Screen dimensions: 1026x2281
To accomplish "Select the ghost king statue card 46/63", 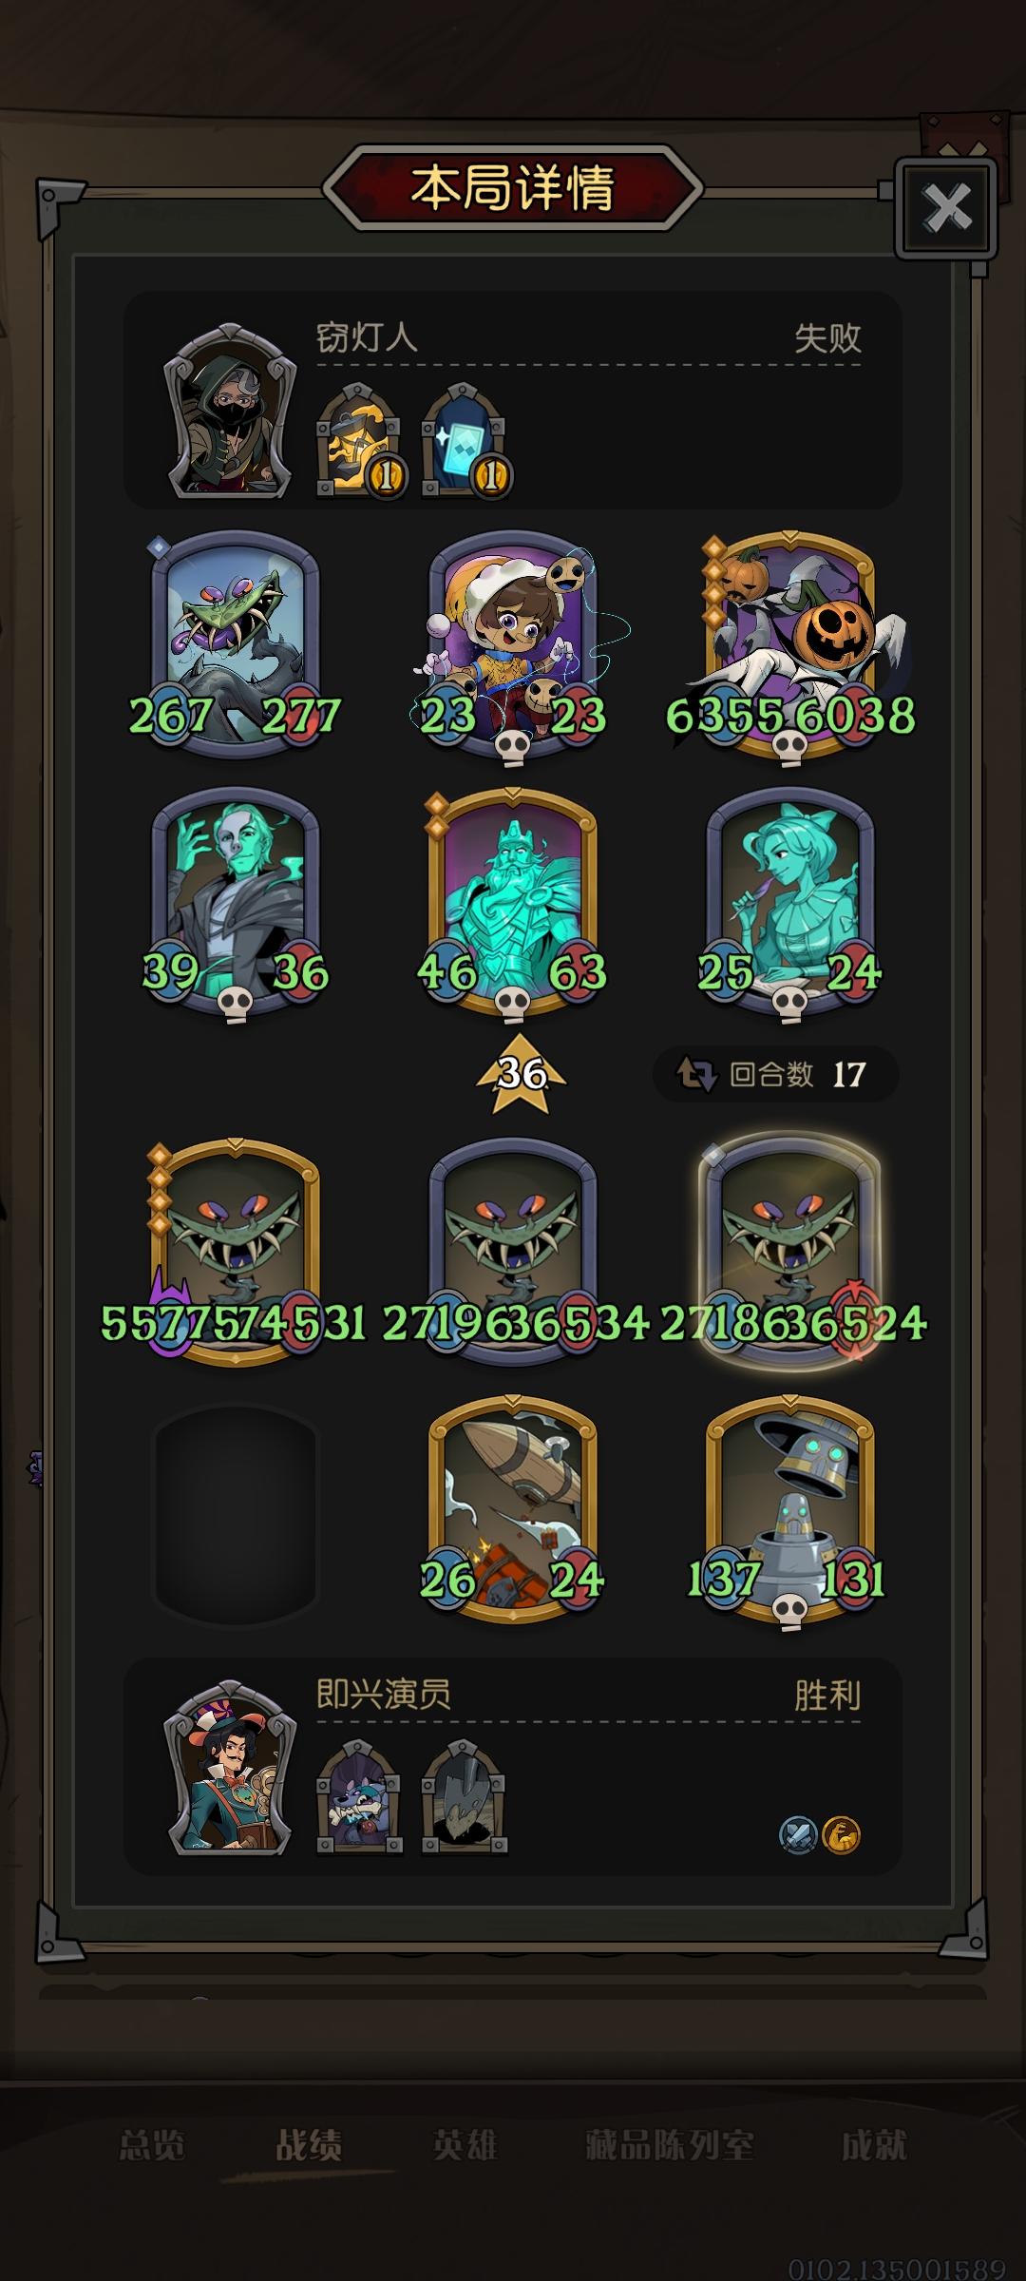I will 513,903.
